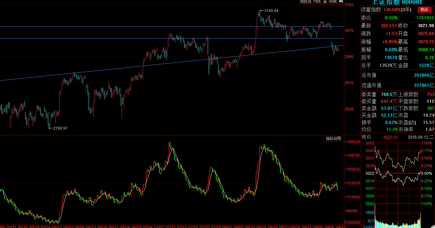This screenshot has height=228, width=435.
Task: Click the 上涨家数 value 753
Action: click(431, 94)
